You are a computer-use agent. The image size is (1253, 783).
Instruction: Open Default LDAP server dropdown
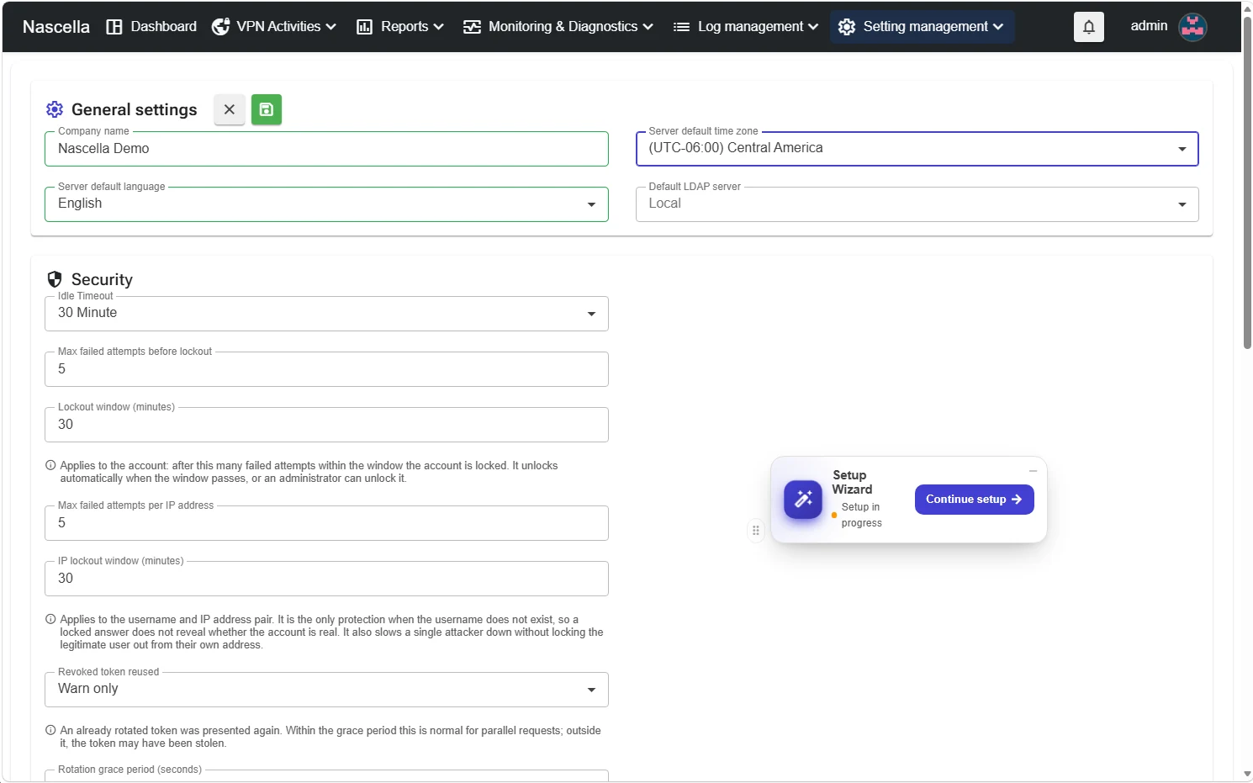click(917, 204)
